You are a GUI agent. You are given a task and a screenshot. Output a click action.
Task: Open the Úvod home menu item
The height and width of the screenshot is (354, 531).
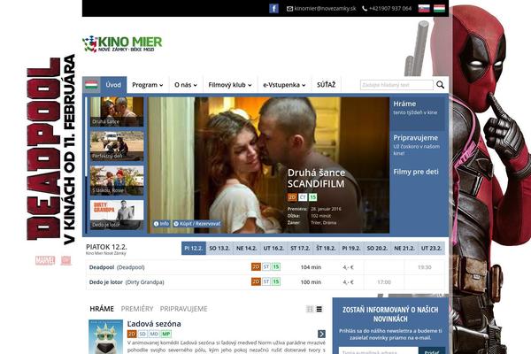coord(113,85)
